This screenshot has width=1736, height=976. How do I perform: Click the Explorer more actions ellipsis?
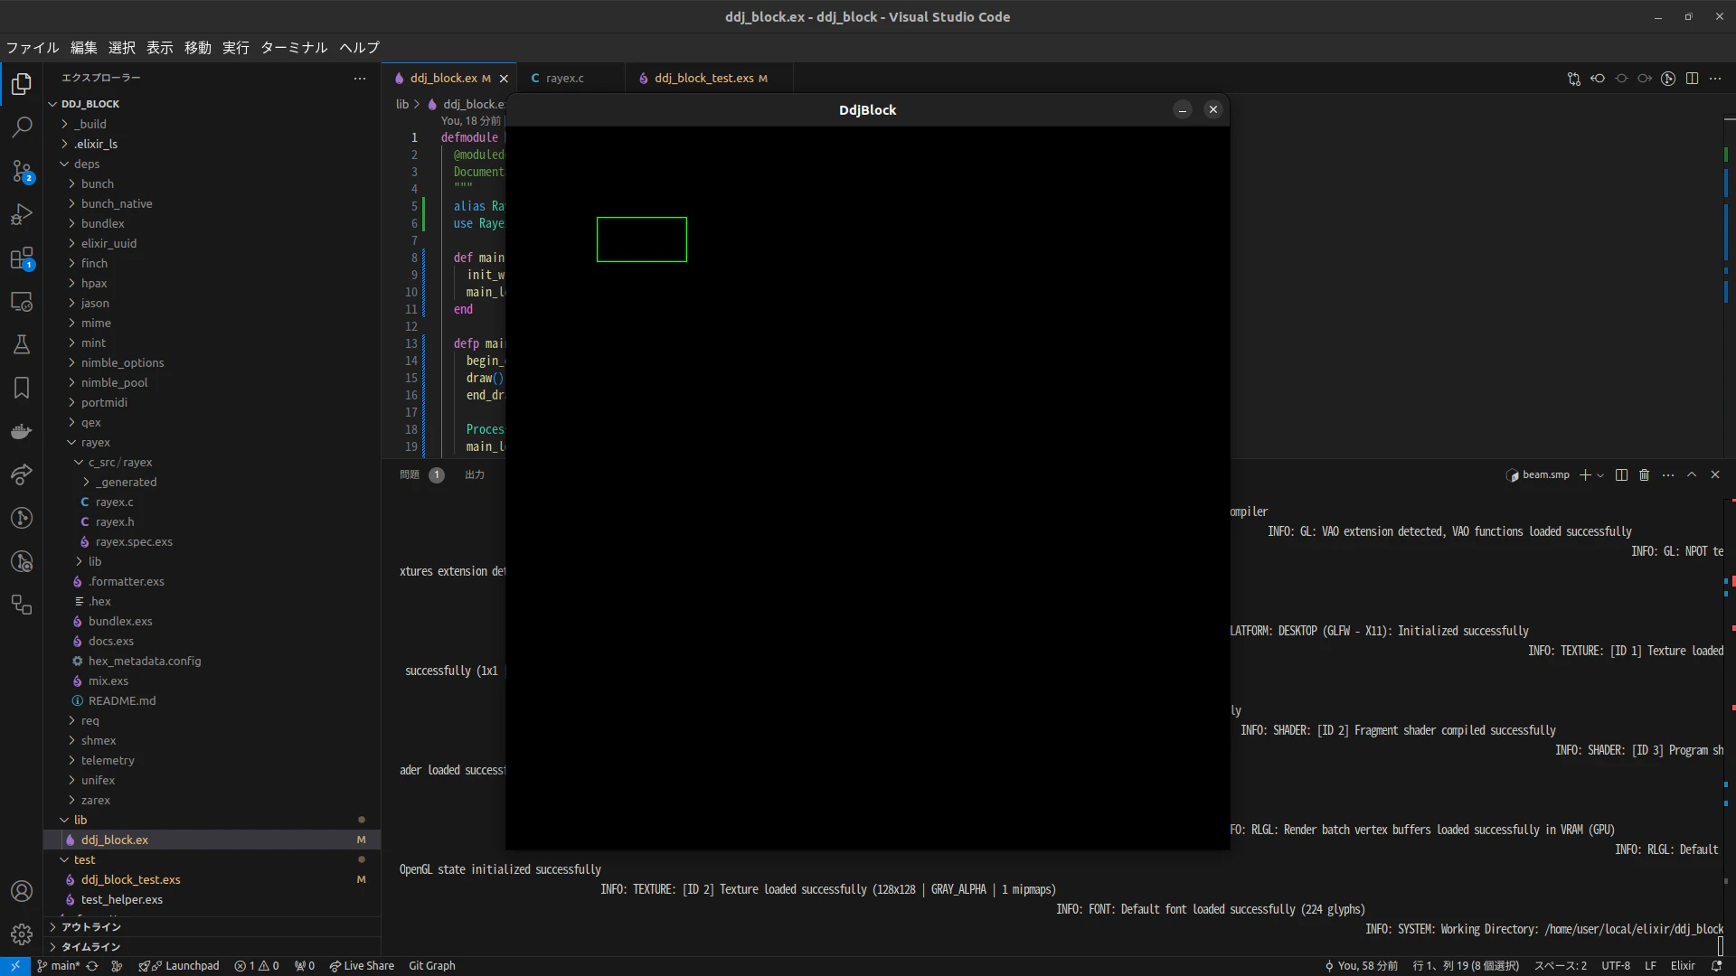tap(360, 79)
